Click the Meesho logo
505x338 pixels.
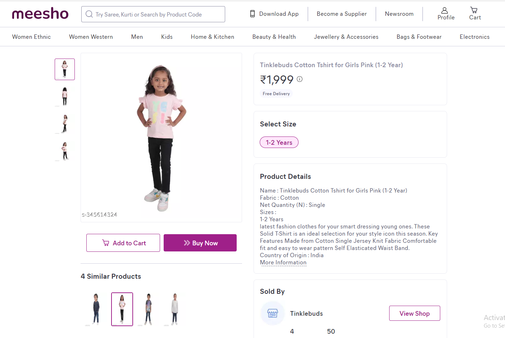[40, 14]
